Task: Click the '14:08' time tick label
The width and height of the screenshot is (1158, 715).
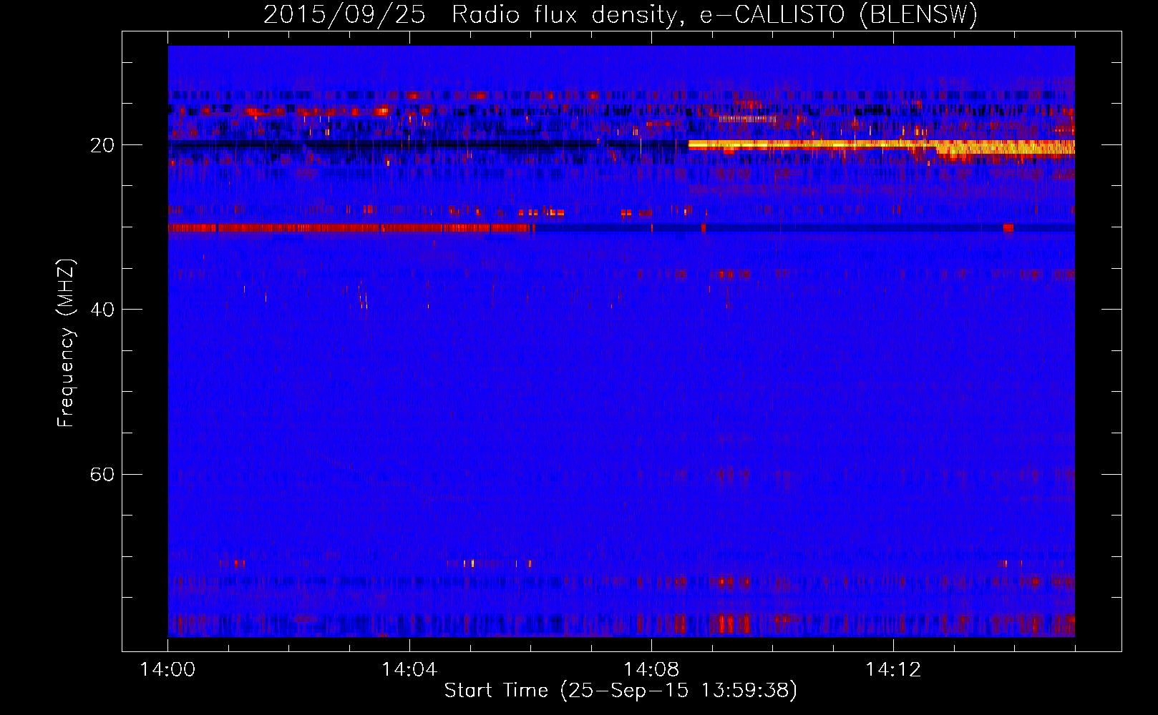Action: [x=651, y=670]
